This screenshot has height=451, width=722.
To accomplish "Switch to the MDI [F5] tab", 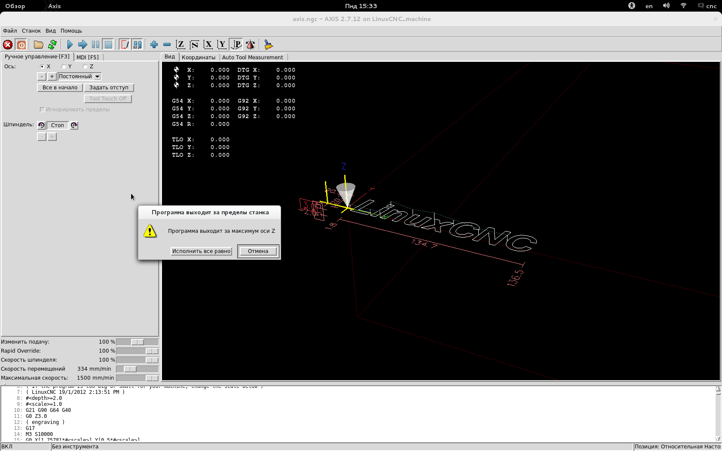I will [88, 57].
